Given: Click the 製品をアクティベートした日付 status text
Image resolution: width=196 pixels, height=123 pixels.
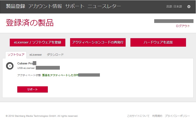Looking at the screenshot, I should (60, 75).
